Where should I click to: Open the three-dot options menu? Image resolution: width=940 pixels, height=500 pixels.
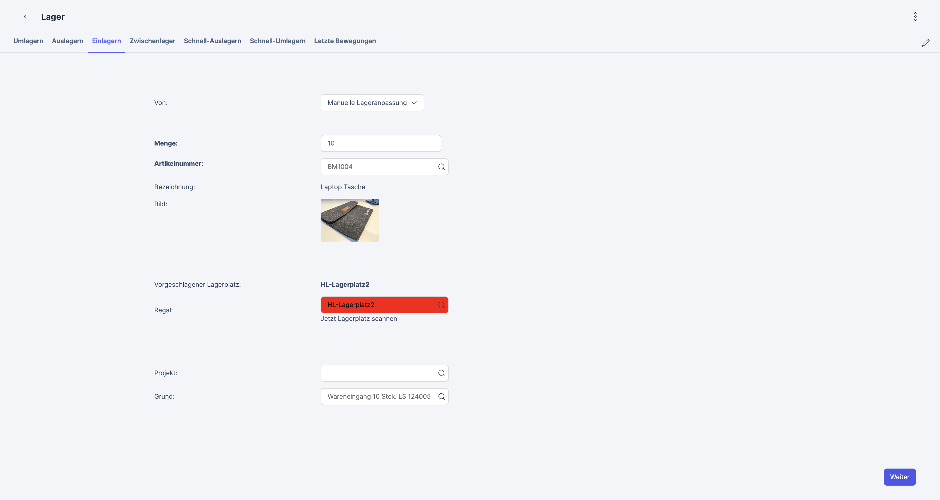[x=915, y=17]
